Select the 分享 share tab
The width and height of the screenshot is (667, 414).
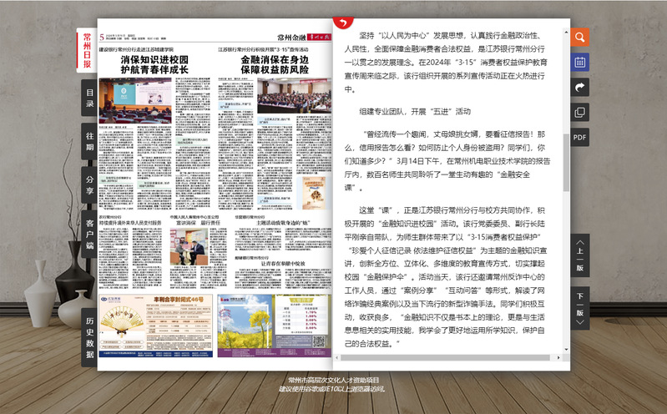(88, 184)
